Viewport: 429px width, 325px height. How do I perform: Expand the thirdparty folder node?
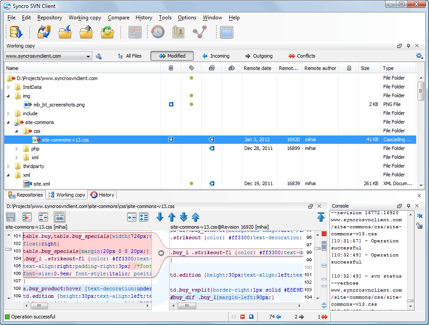(x=9, y=166)
